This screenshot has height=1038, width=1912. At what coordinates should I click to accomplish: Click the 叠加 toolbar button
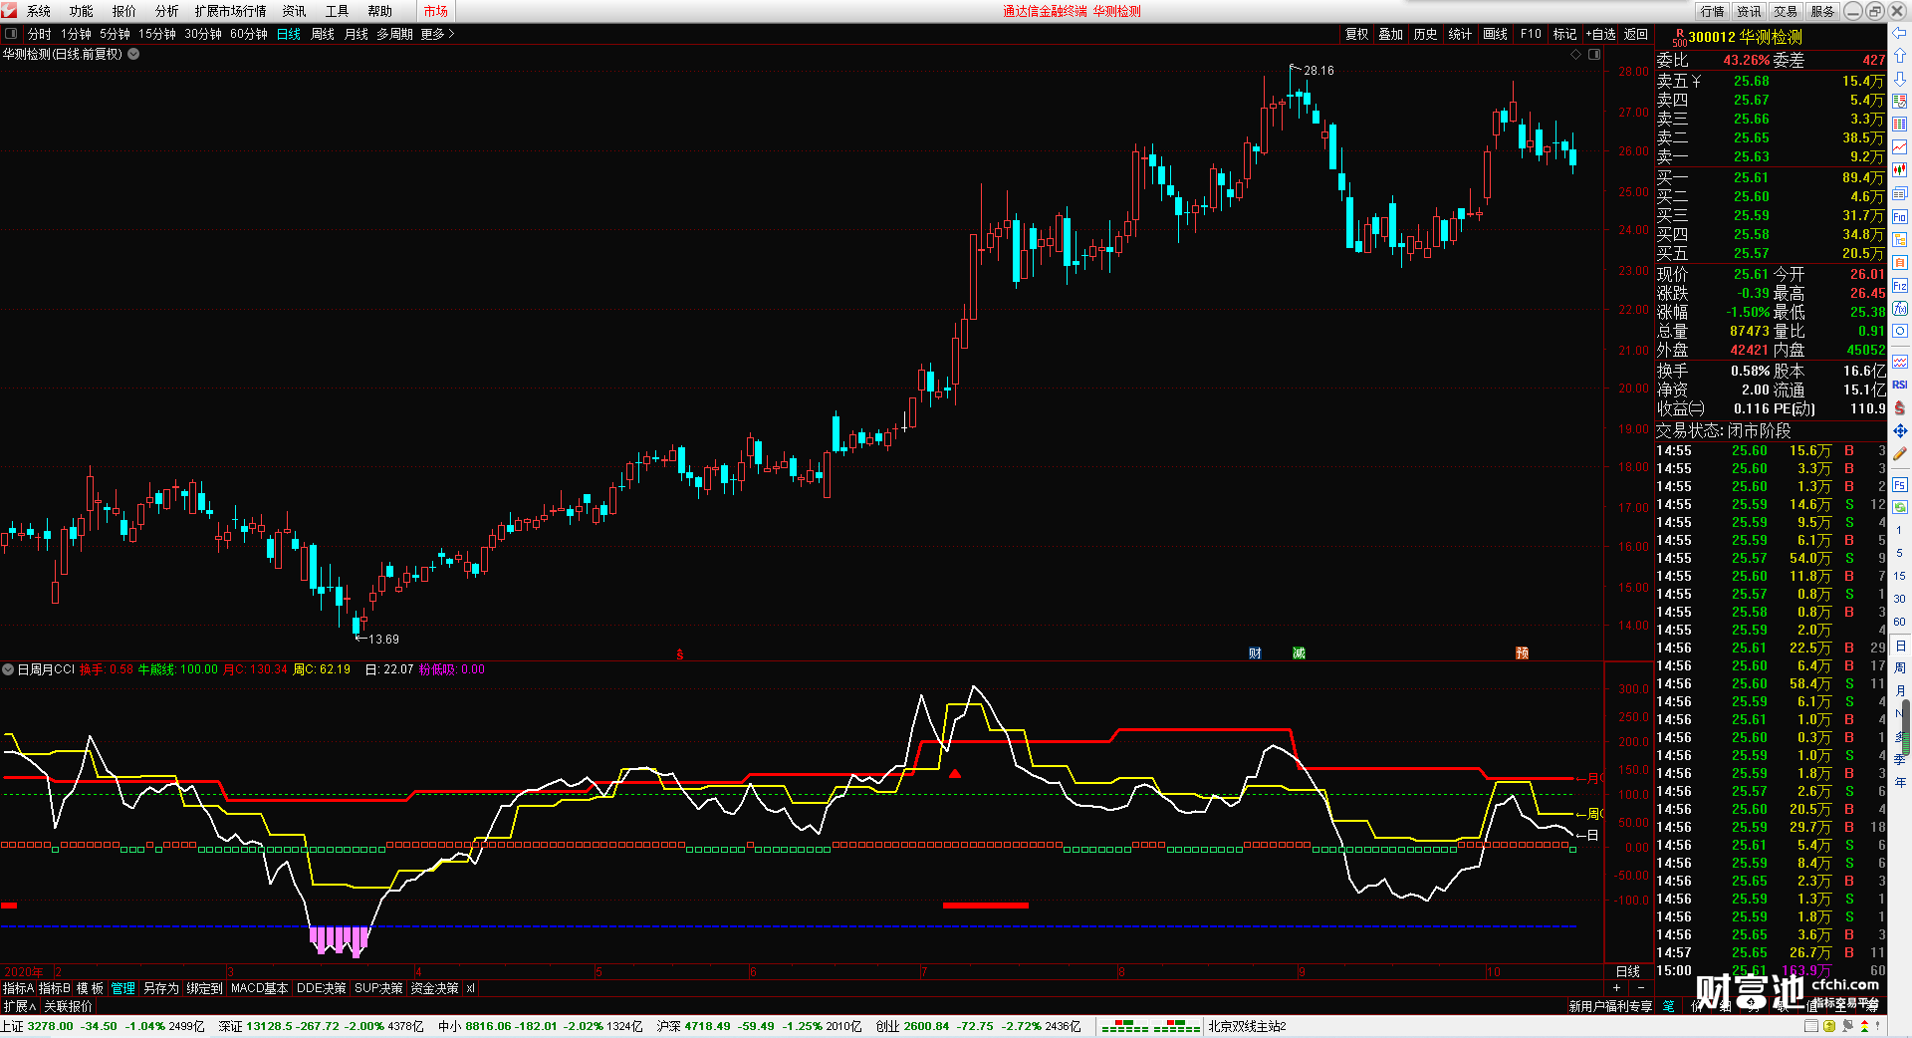click(1391, 34)
